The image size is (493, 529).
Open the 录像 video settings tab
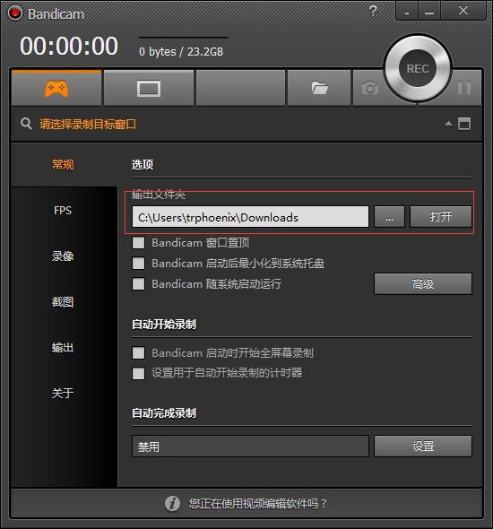63,256
